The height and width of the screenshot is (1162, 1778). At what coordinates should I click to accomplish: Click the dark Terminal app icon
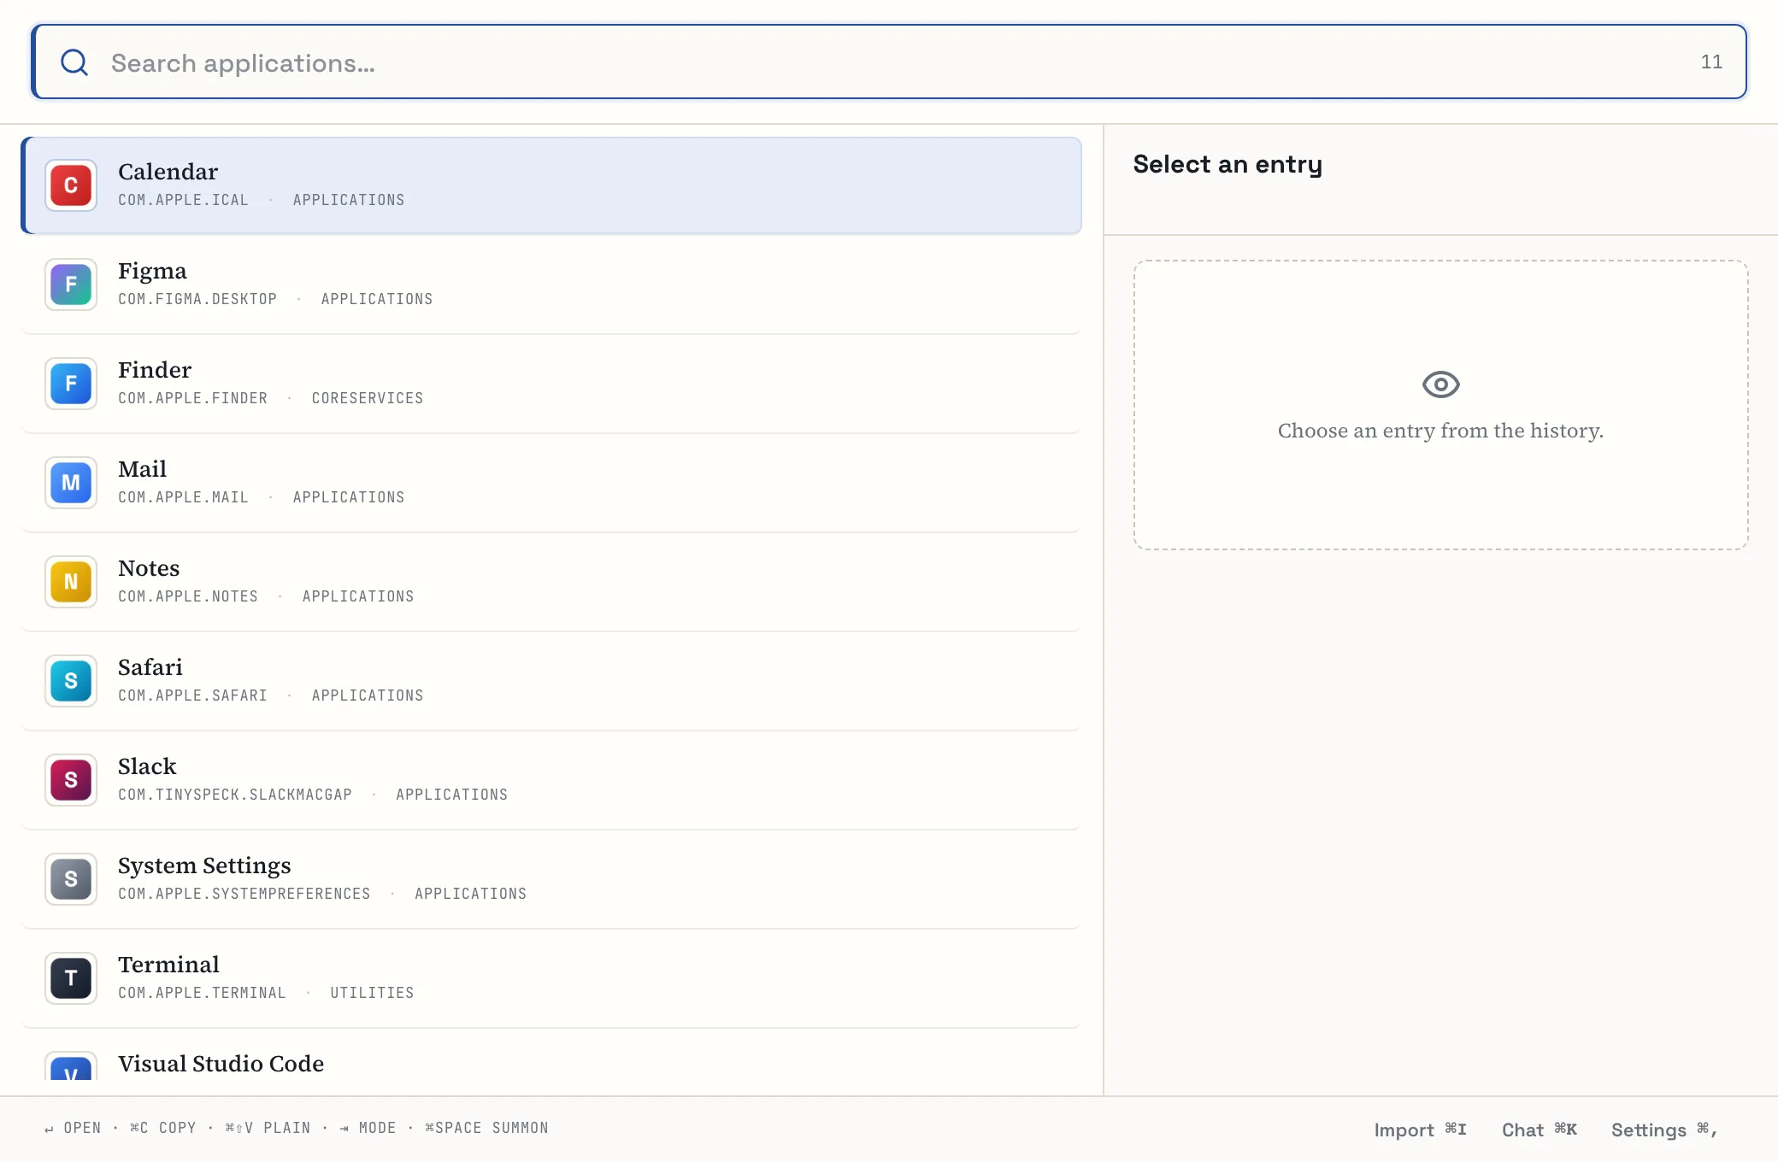tap(71, 978)
